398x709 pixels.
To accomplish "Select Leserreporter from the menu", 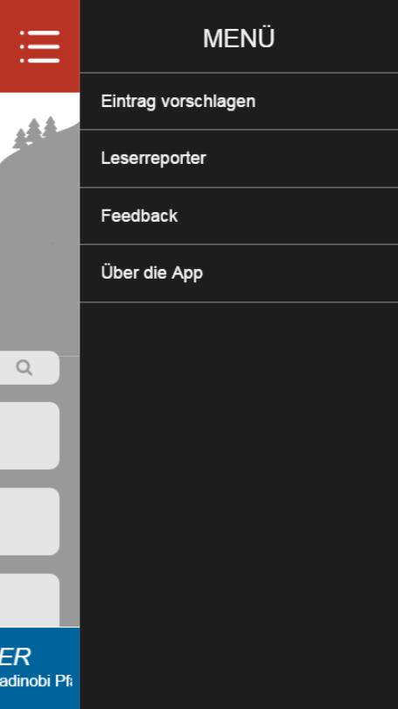I will 239,159.
